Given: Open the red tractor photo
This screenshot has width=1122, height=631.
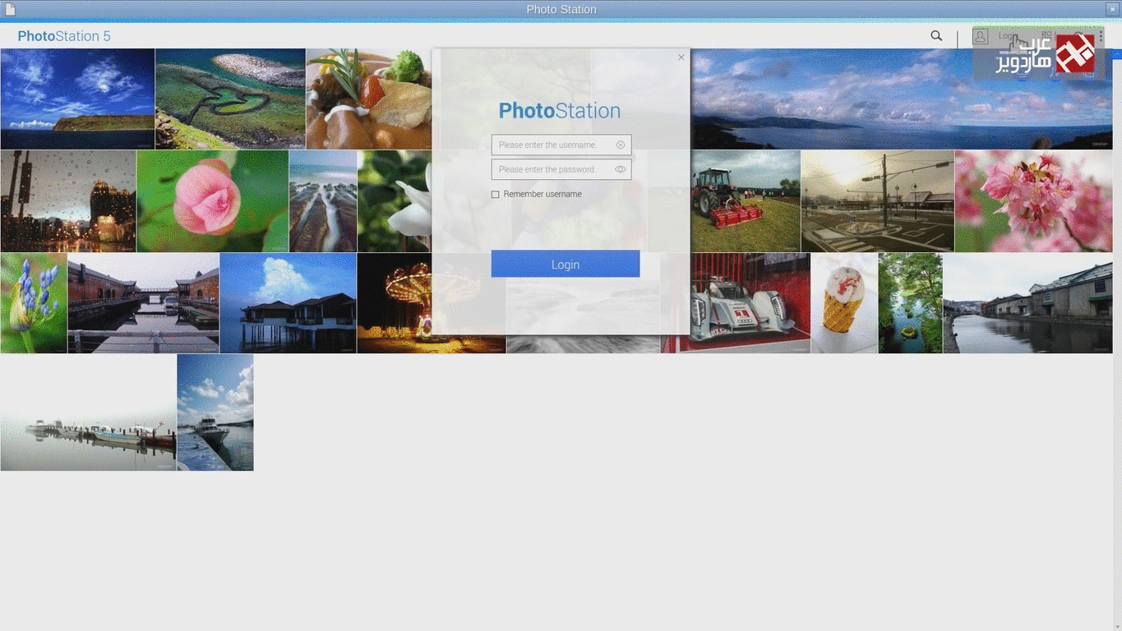Looking at the screenshot, I should [x=746, y=200].
